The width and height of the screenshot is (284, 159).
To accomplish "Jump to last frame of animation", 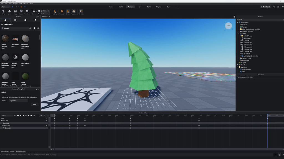I will 31,116.
